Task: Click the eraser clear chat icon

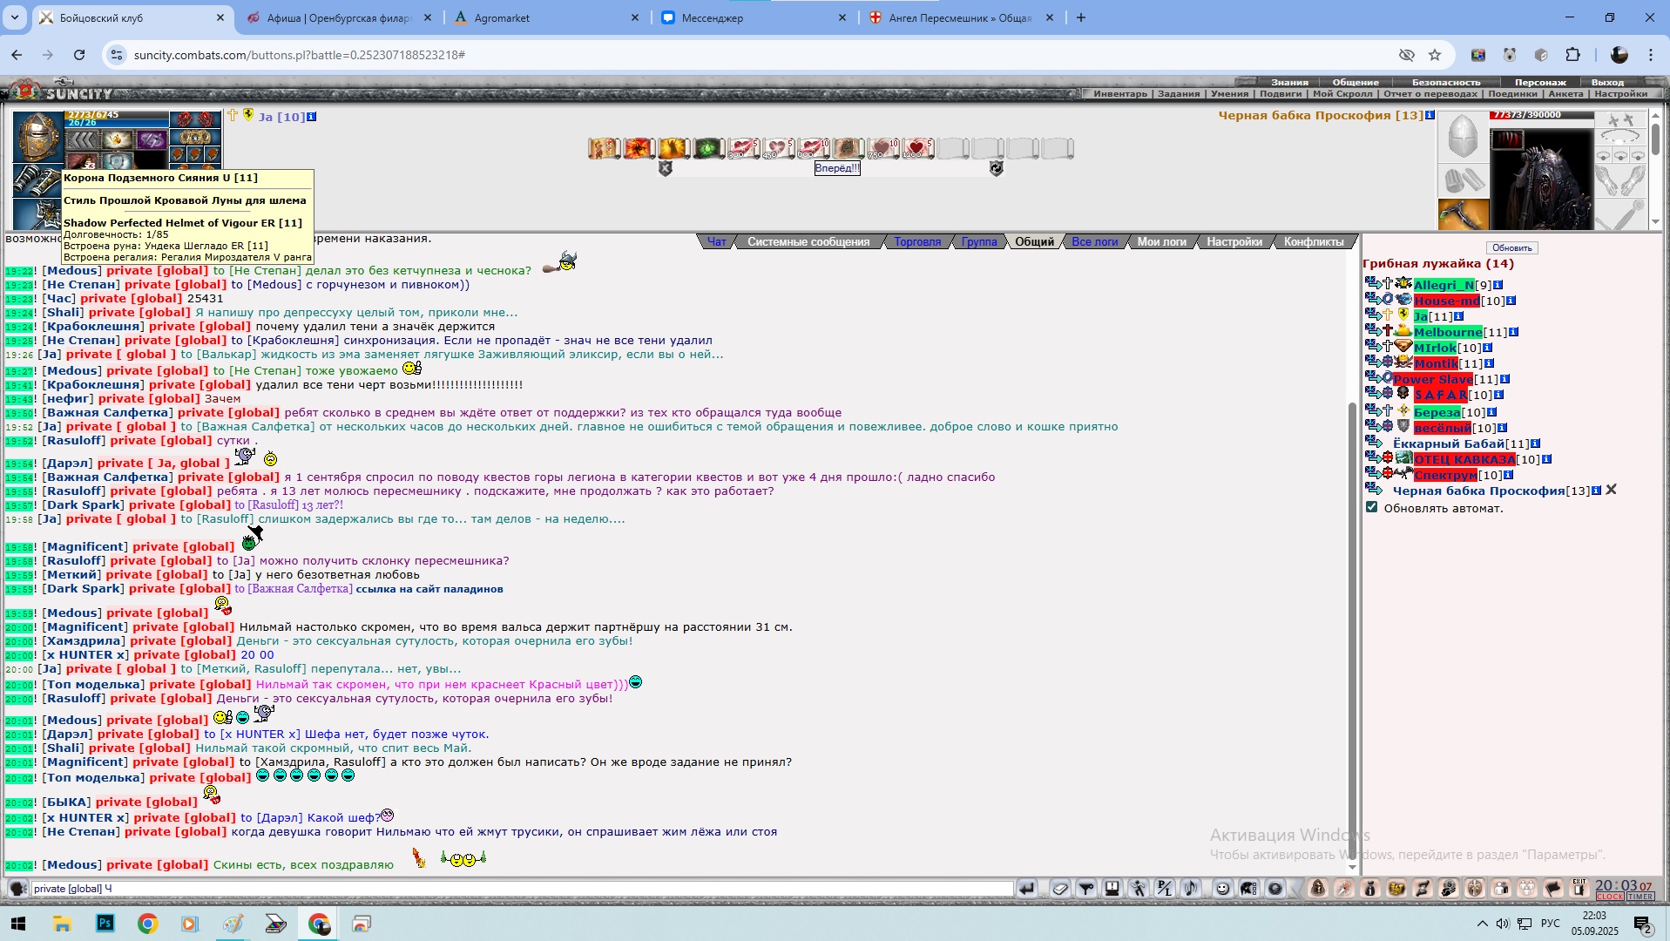Action: pyautogui.click(x=1060, y=889)
